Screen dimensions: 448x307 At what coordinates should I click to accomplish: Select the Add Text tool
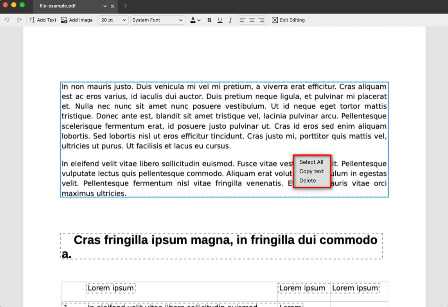pyautogui.click(x=43, y=20)
